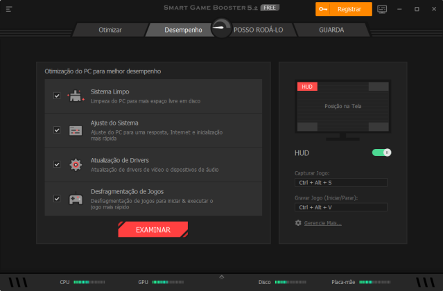Click the Ajuste do Sistema title text
This screenshot has height=291, width=443.
click(x=114, y=123)
